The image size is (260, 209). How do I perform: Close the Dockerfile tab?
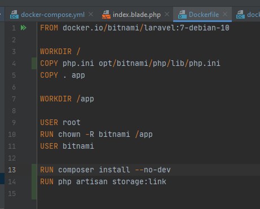(x=225, y=14)
